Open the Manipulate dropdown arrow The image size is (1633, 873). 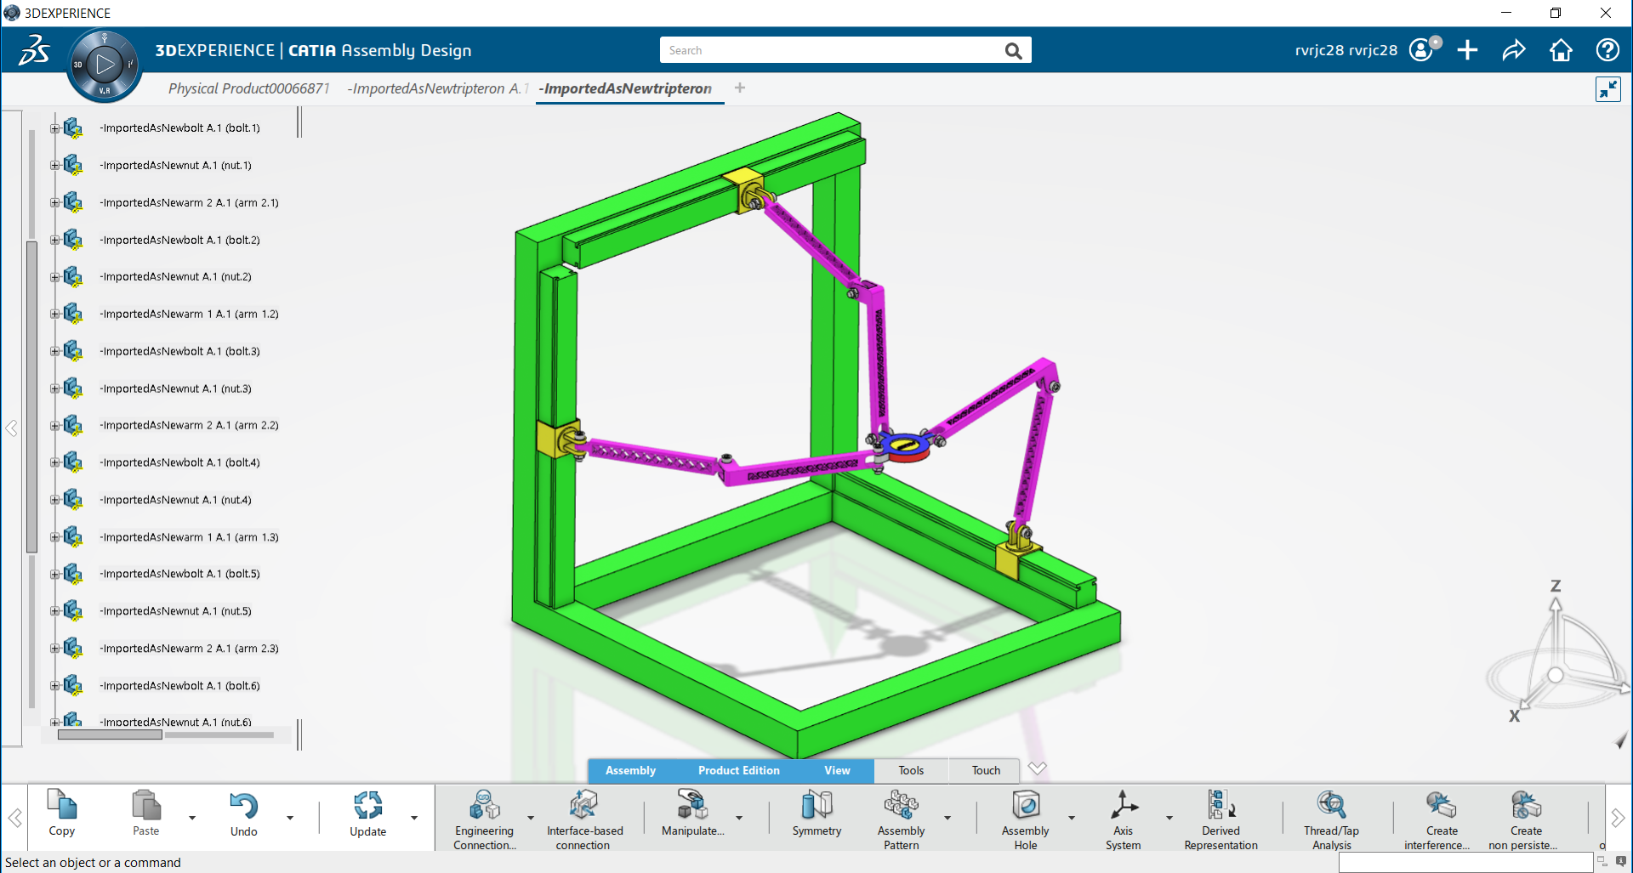click(739, 818)
